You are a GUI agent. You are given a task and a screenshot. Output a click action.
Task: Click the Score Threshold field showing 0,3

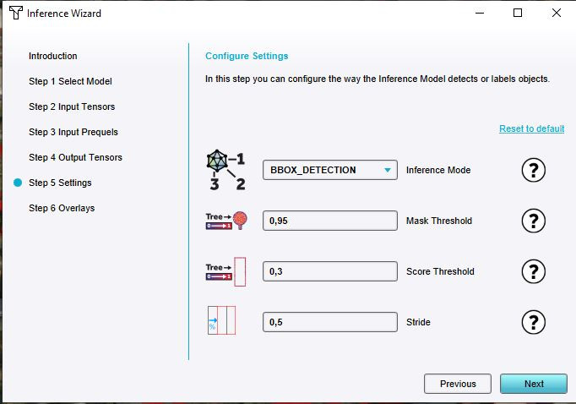[330, 271]
